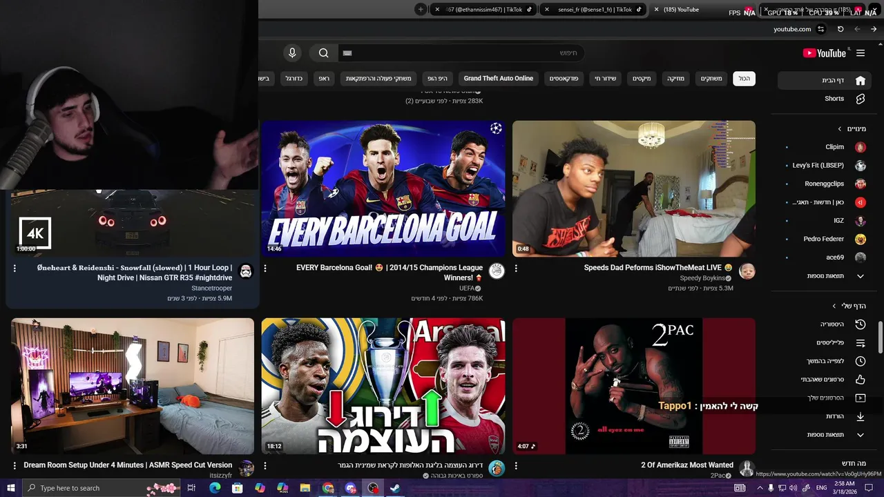Select the 'משחקים' filter chip
Screen dimensions: 884x497
coord(711,79)
